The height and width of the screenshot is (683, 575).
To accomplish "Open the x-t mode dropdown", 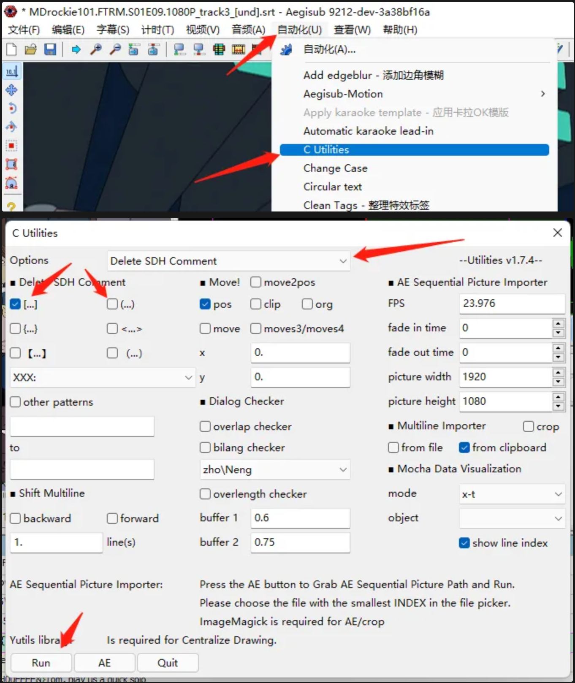I will (512, 494).
